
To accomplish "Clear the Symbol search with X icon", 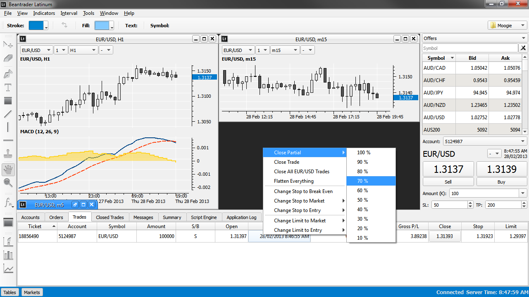I will [523, 48].
